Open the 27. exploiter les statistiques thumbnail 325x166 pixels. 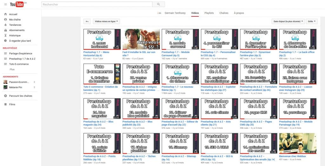219,74
